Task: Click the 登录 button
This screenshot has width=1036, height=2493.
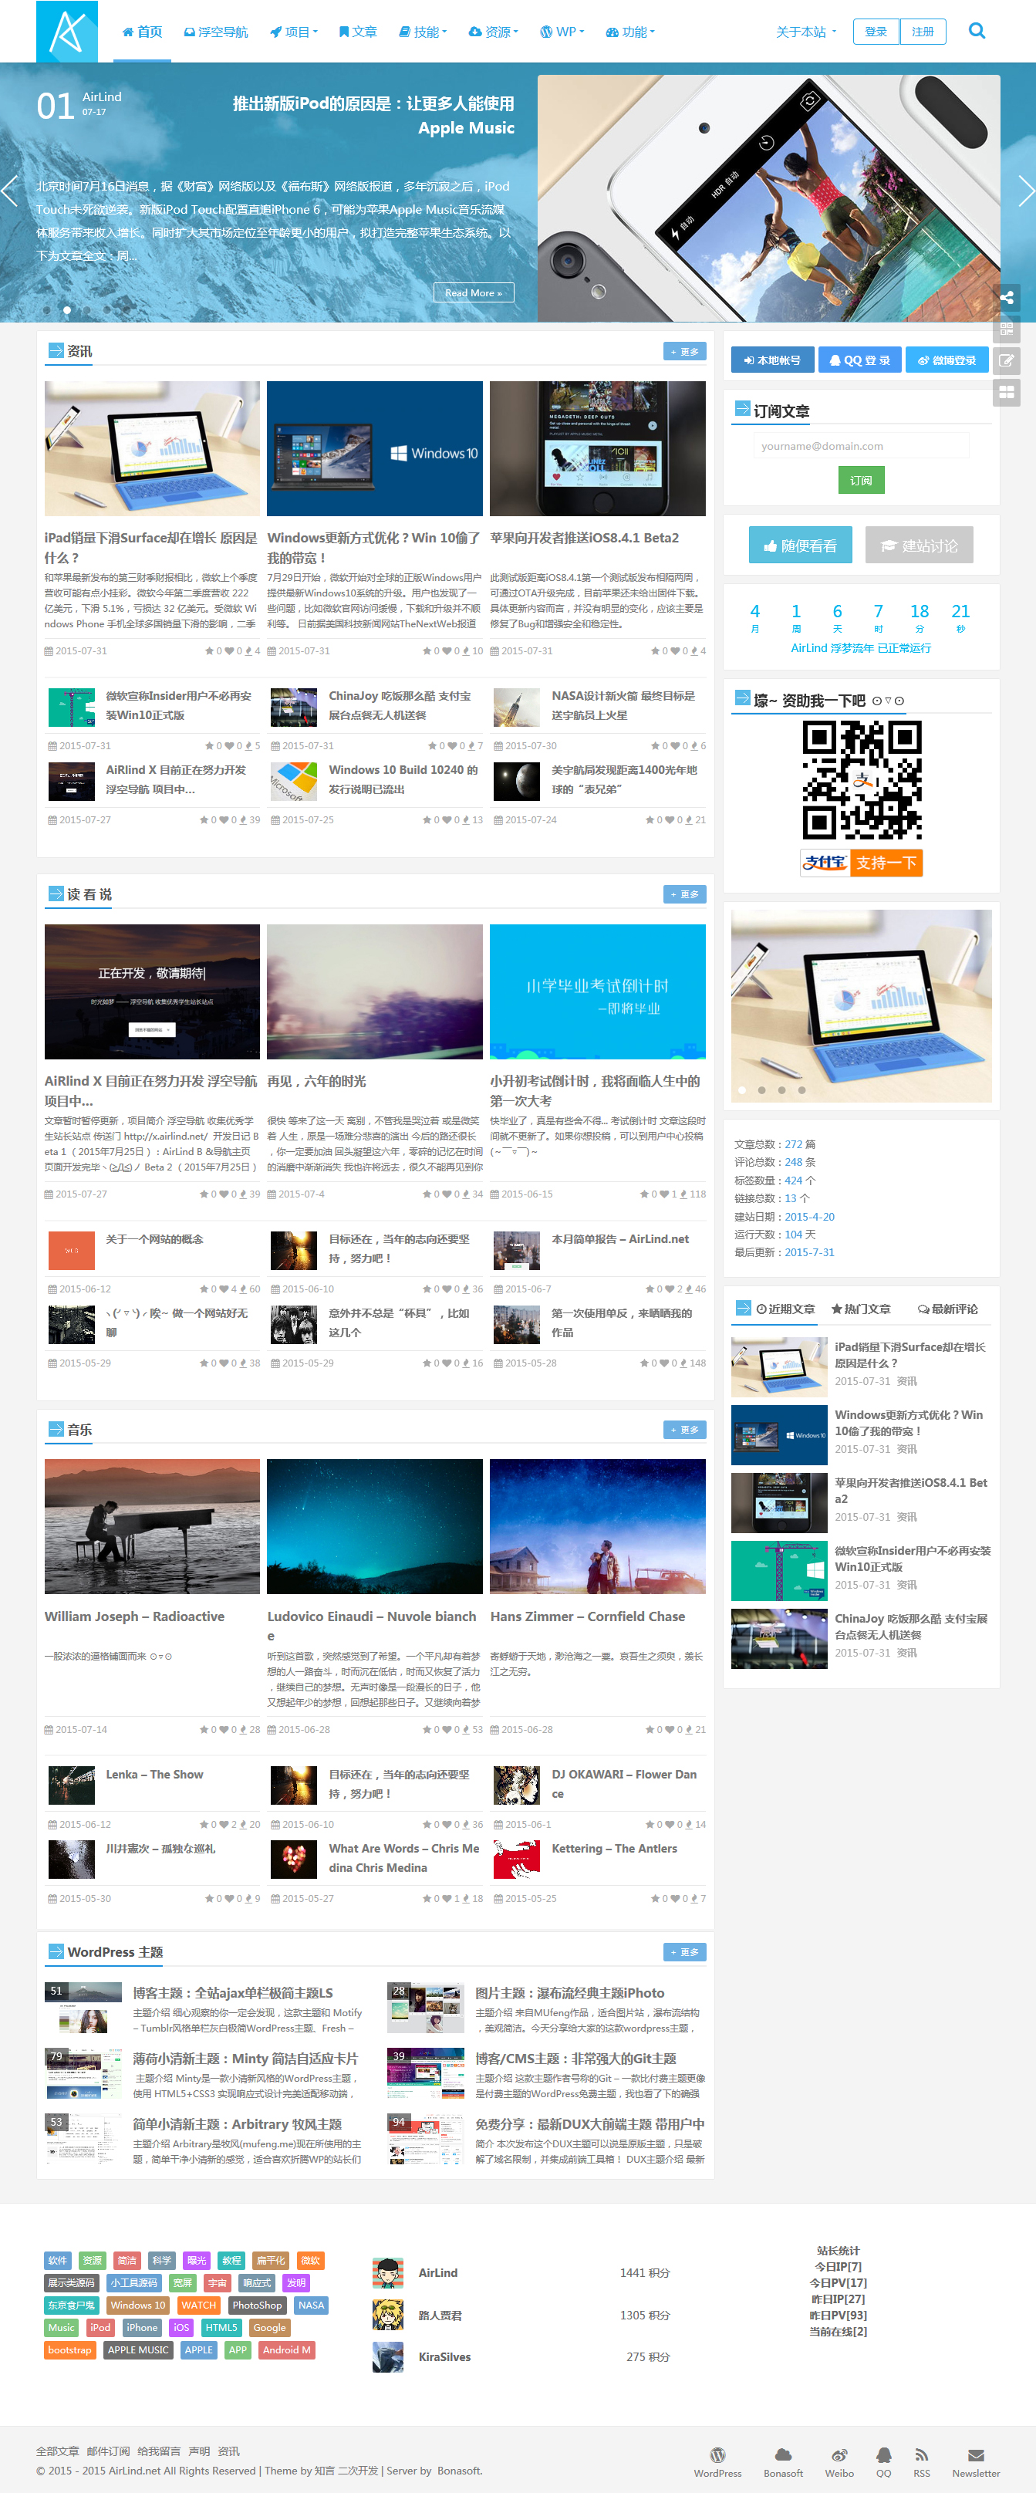Action: tap(876, 32)
